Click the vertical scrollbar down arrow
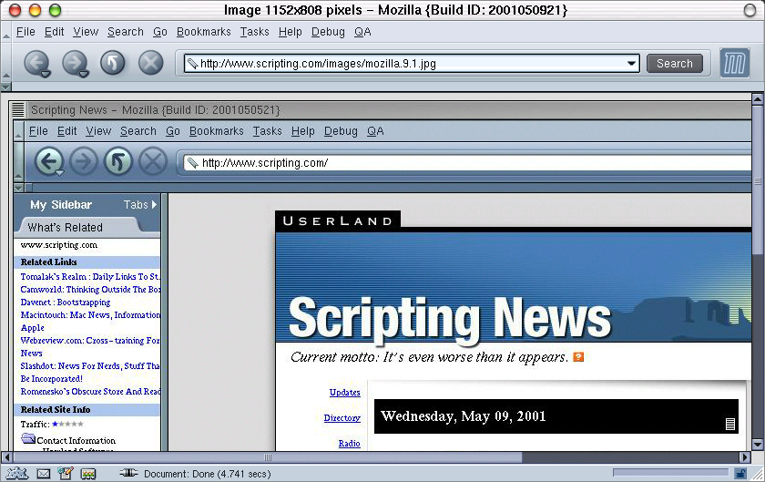 click(x=757, y=445)
